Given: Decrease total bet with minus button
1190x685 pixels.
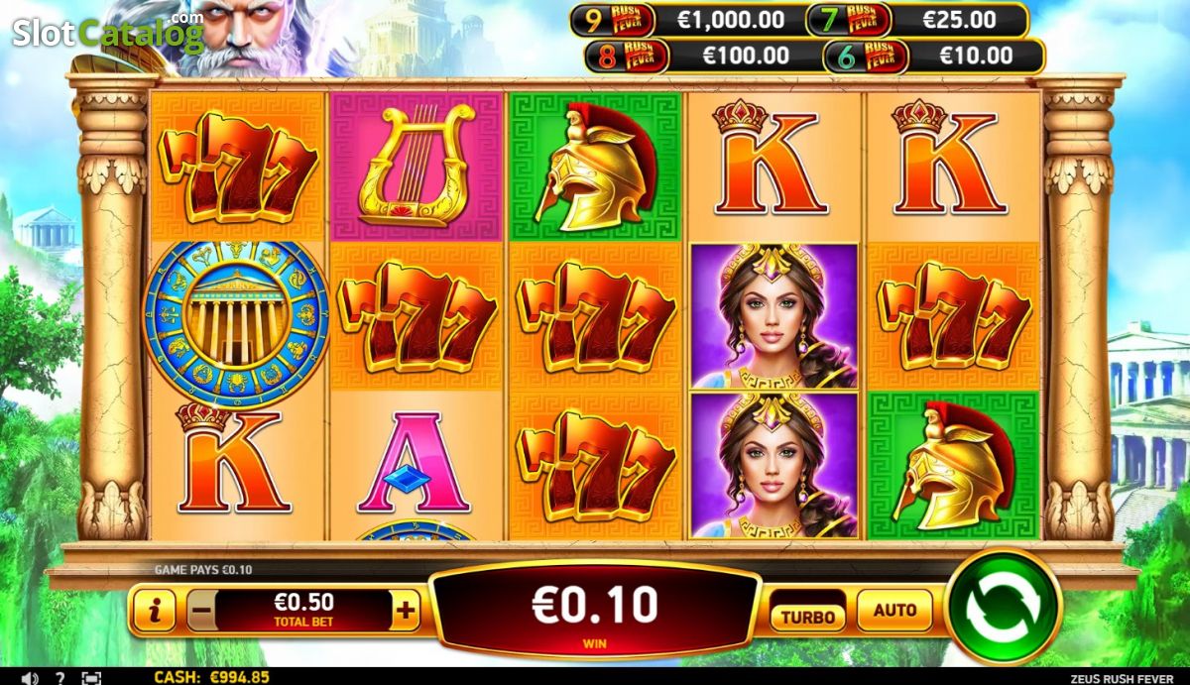Looking at the screenshot, I should point(200,611).
